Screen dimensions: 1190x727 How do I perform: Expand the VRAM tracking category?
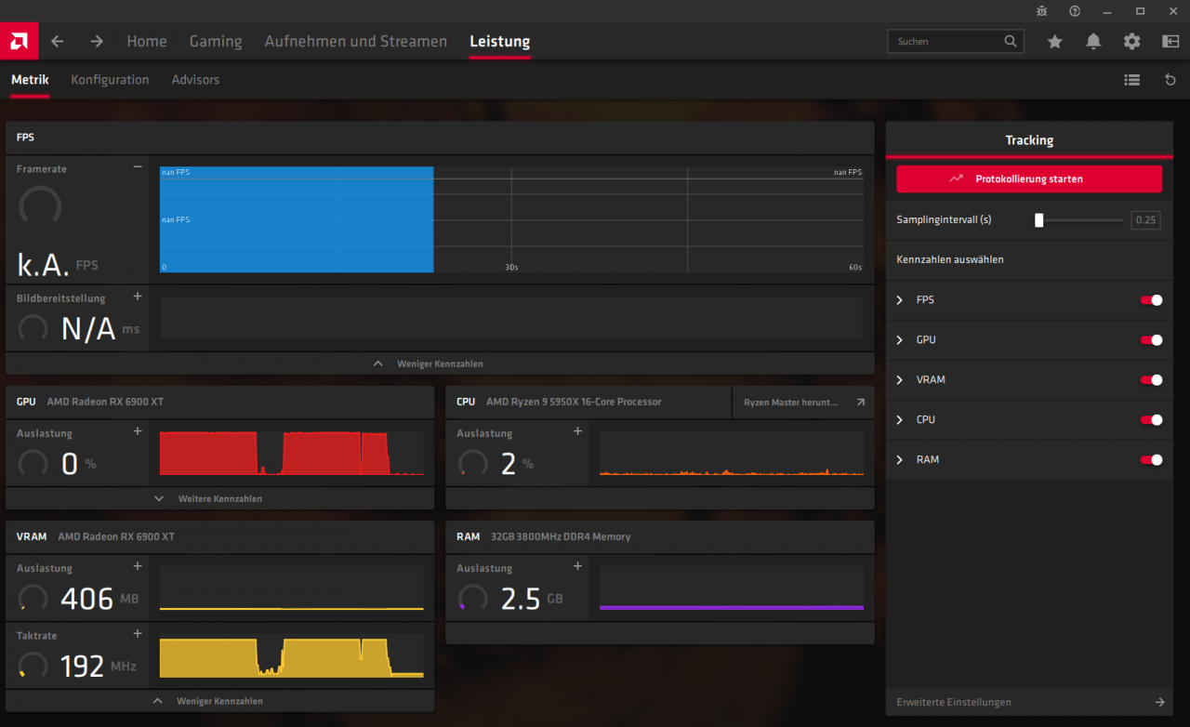tap(900, 380)
